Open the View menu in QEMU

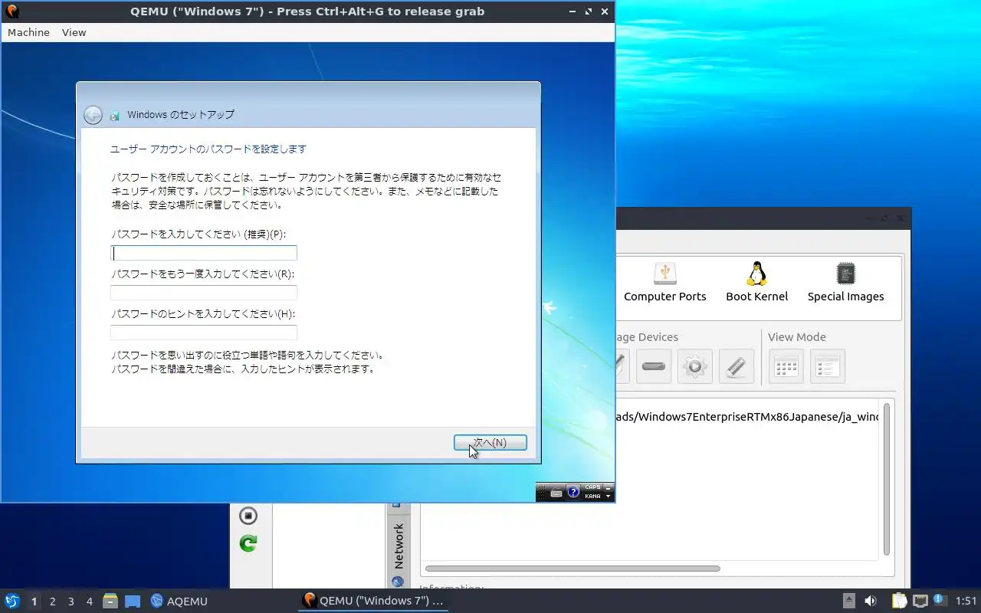tap(74, 32)
